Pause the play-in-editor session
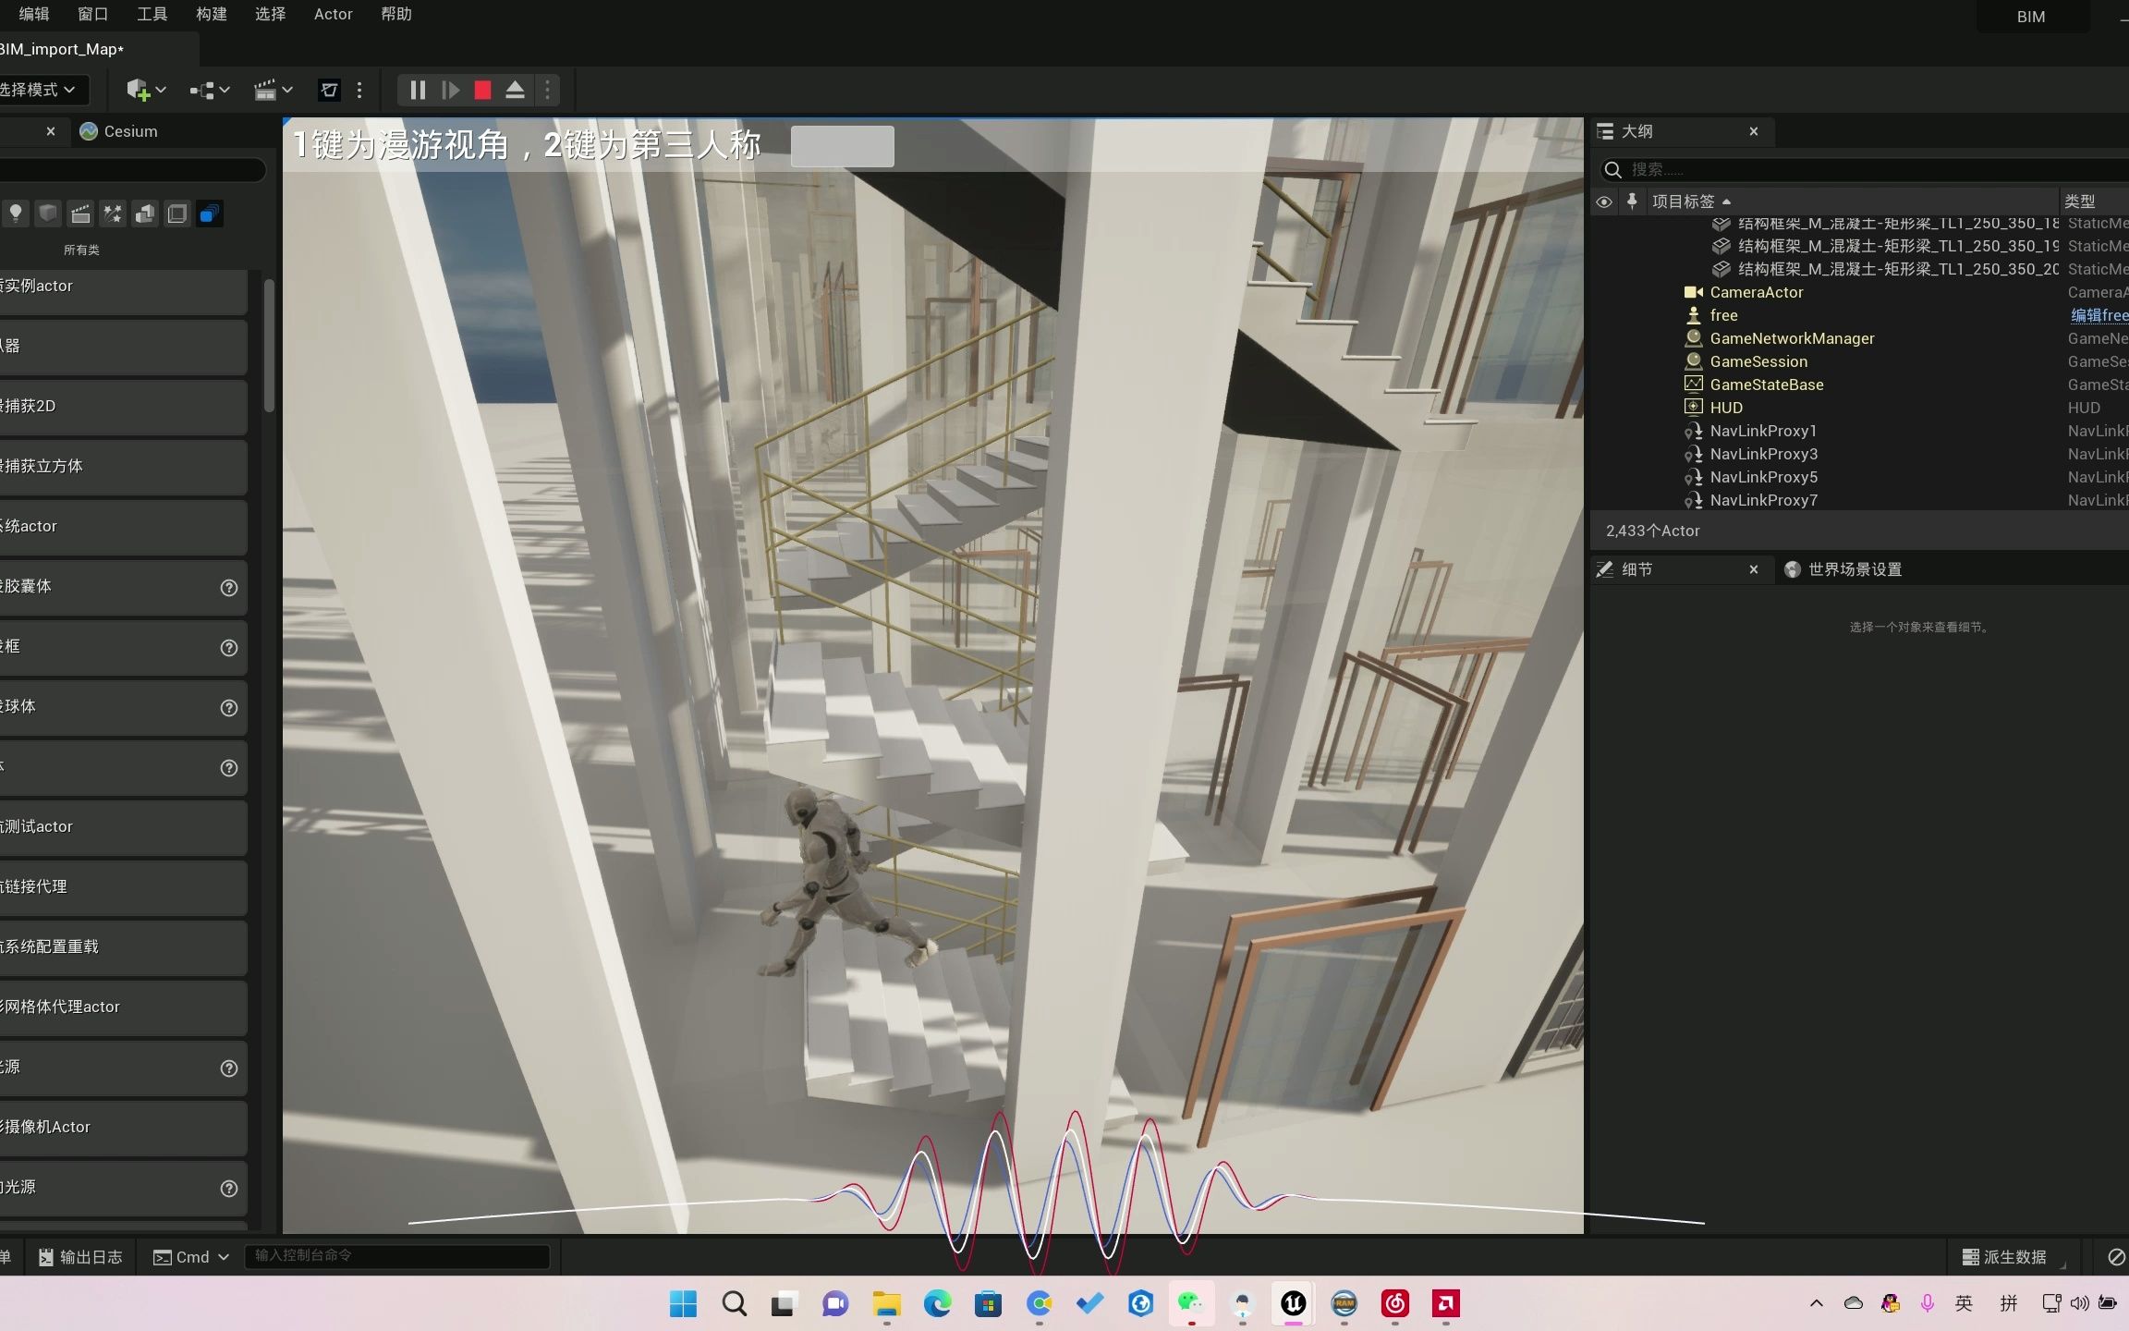Screen dimensions: 2129x1331 (x=416, y=90)
